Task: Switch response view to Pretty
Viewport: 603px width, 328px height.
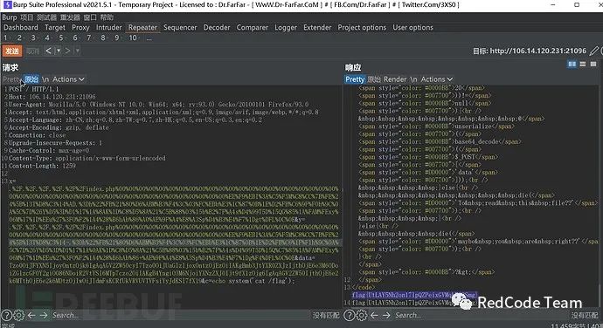Action: (x=355, y=79)
